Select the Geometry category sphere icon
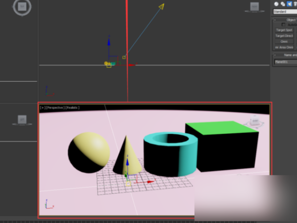The width and height of the screenshot is (297, 223). coord(276,4)
